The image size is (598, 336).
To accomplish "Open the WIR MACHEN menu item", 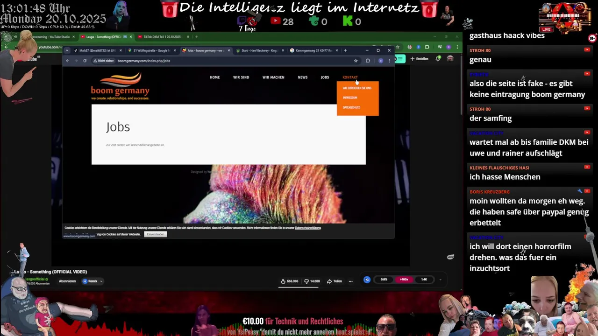I will tap(273, 77).
